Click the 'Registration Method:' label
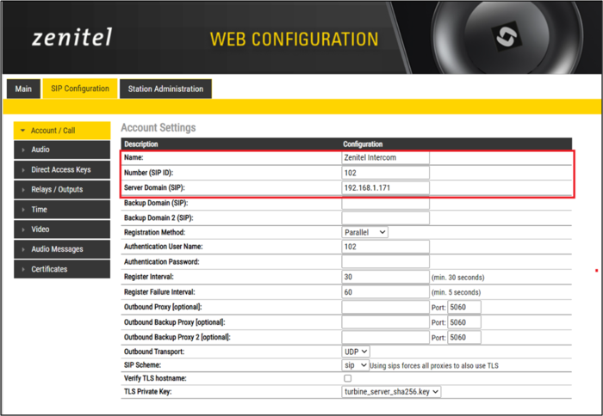603x416 pixels. point(154,232)
